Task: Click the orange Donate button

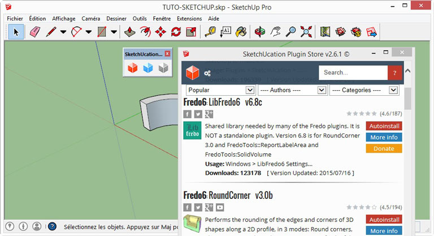Action: click(384, 149)
